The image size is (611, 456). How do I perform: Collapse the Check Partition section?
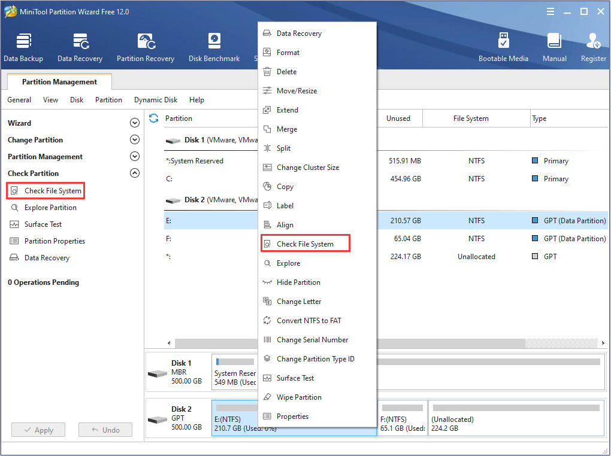coord(134,174)
